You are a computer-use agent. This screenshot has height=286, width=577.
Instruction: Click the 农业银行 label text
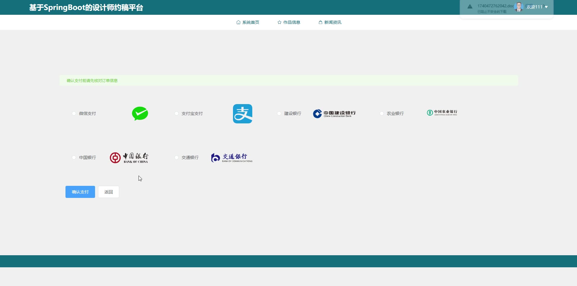point(395,113)
